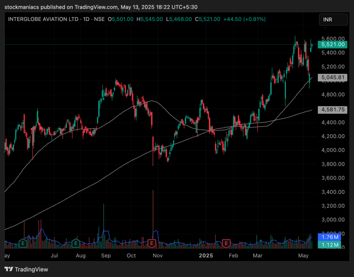Click the 3,600.00 price axis label

pyautogui.click(x=333, y=178)
